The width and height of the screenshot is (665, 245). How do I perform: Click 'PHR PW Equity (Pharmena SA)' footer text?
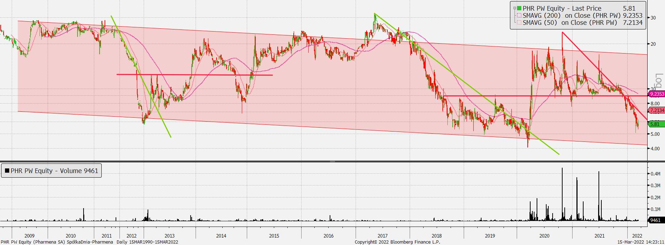[33, 242]
